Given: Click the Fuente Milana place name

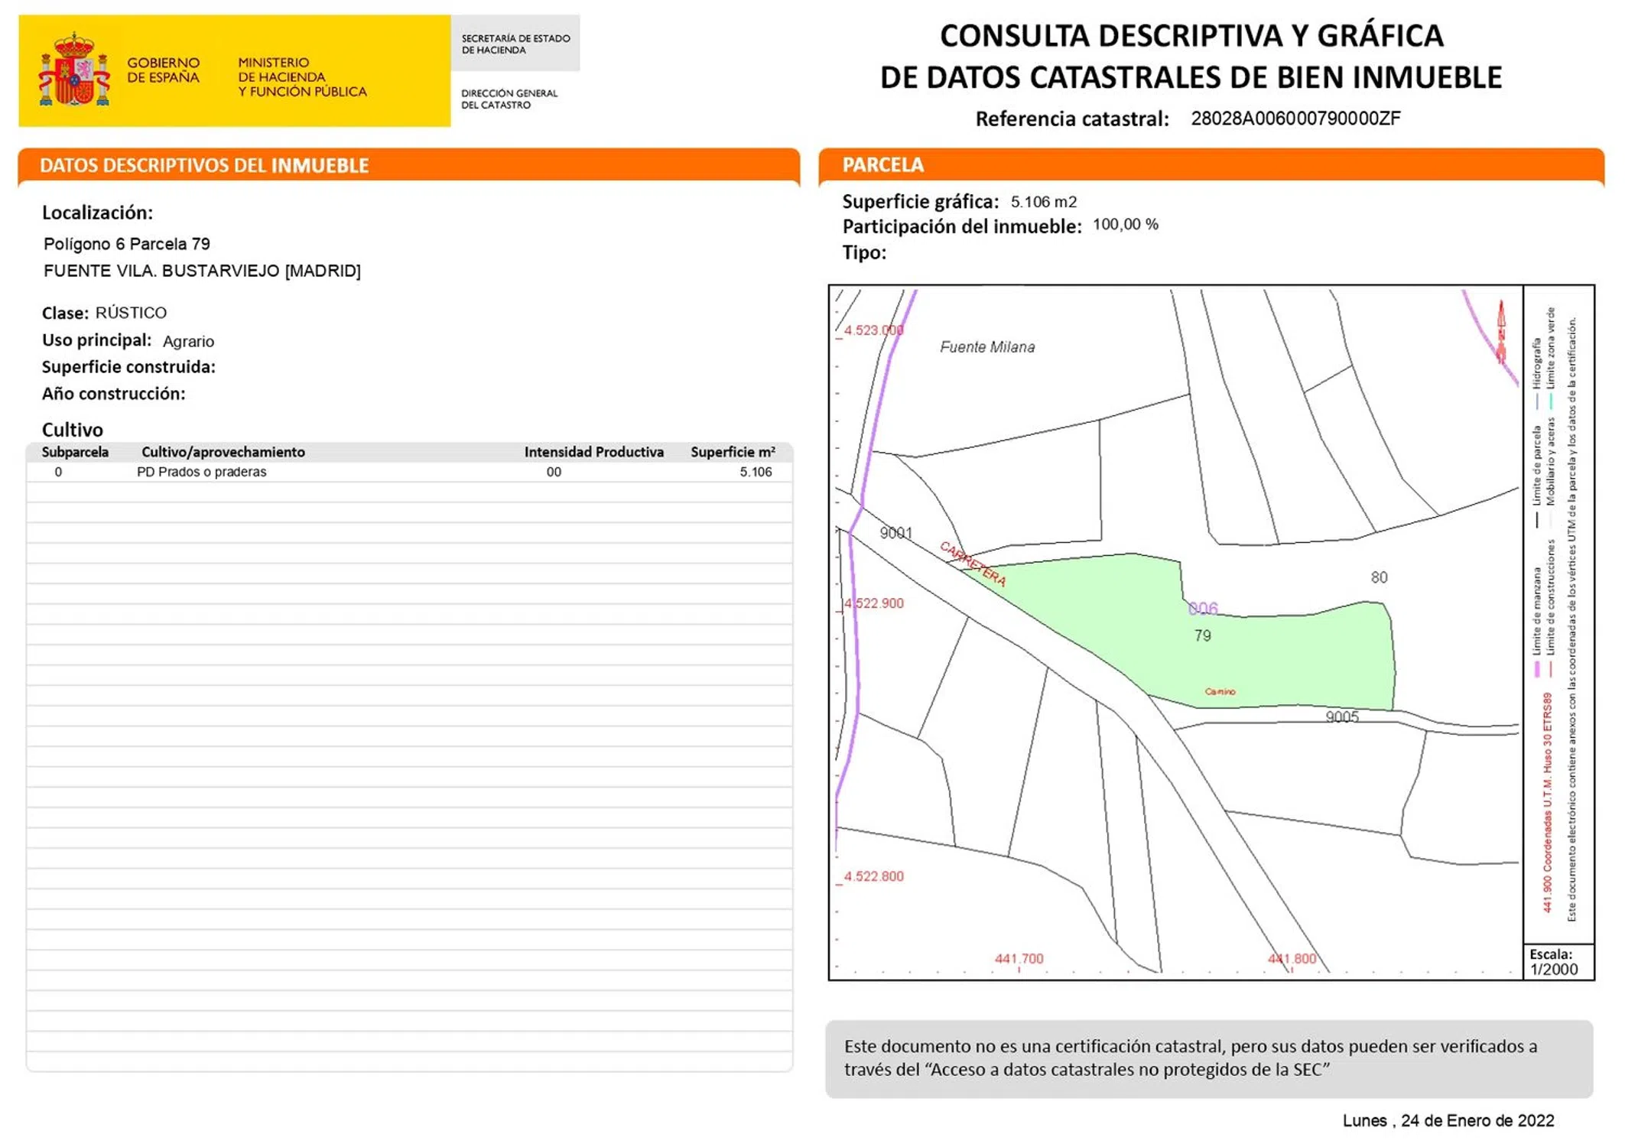Looking at the screenshot, I should [986, 347].
